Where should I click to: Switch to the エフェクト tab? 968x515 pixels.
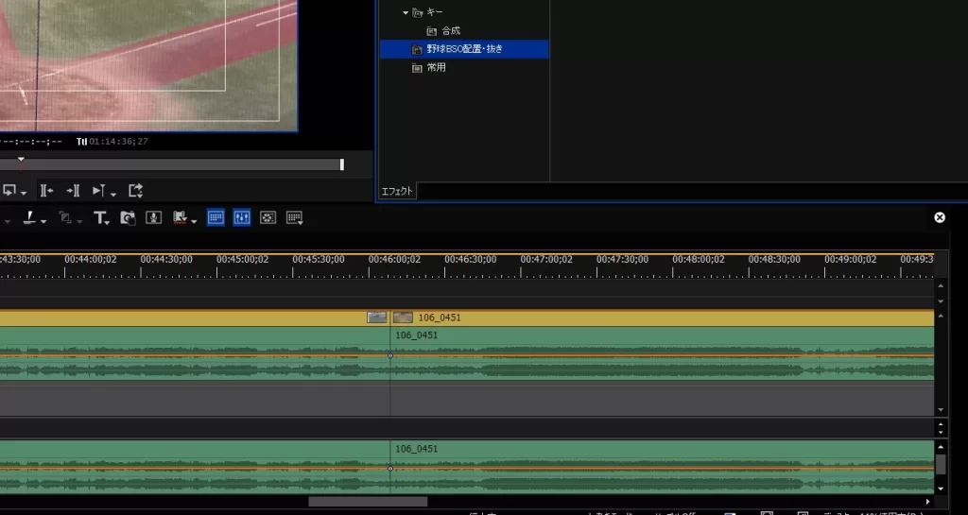[x=397, y=192]
